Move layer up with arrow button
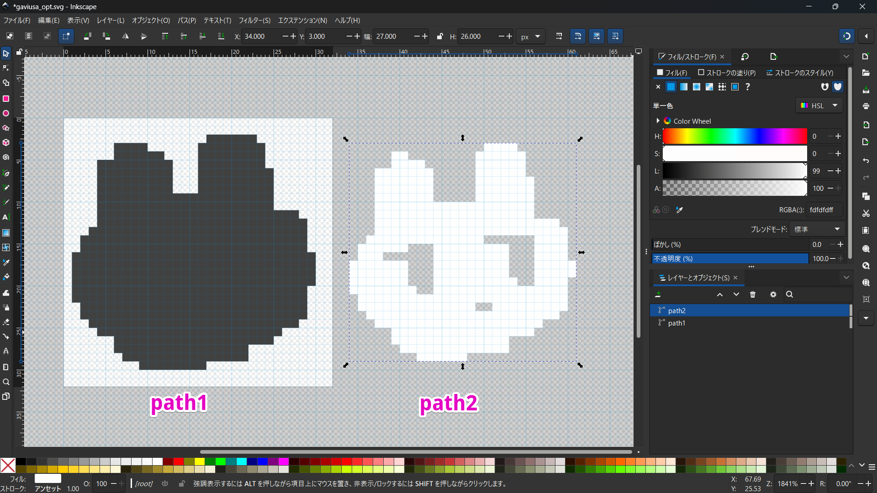Viewport: 877px width, 493px height. [x=720, y=294]
